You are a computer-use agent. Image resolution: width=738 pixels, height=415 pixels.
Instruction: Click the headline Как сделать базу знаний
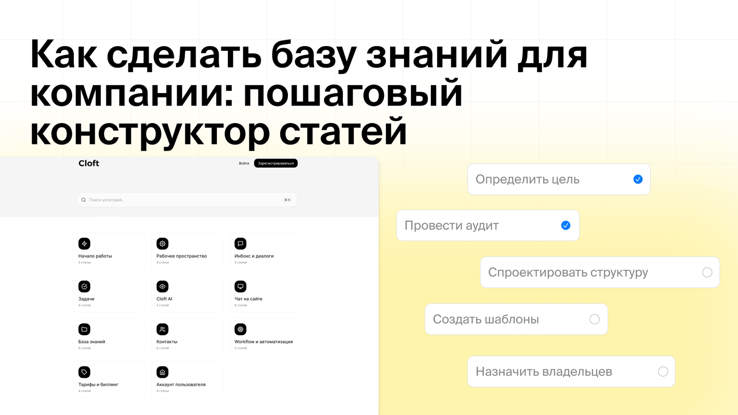click(269, 55)
